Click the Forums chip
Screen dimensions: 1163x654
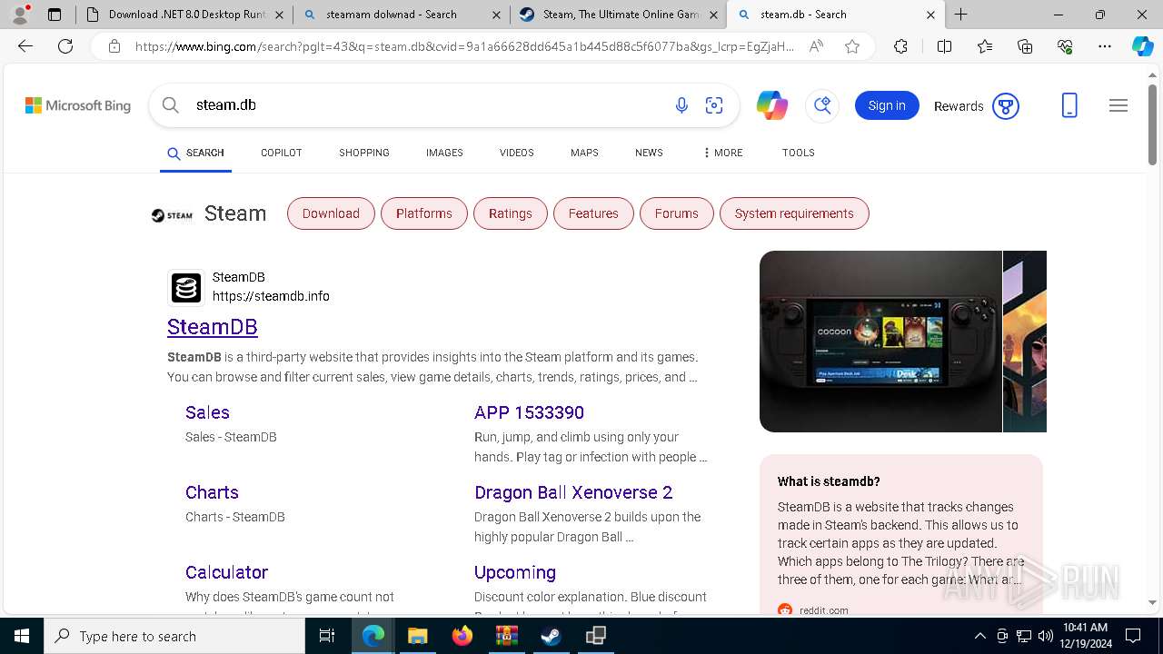tap(677, 213)
